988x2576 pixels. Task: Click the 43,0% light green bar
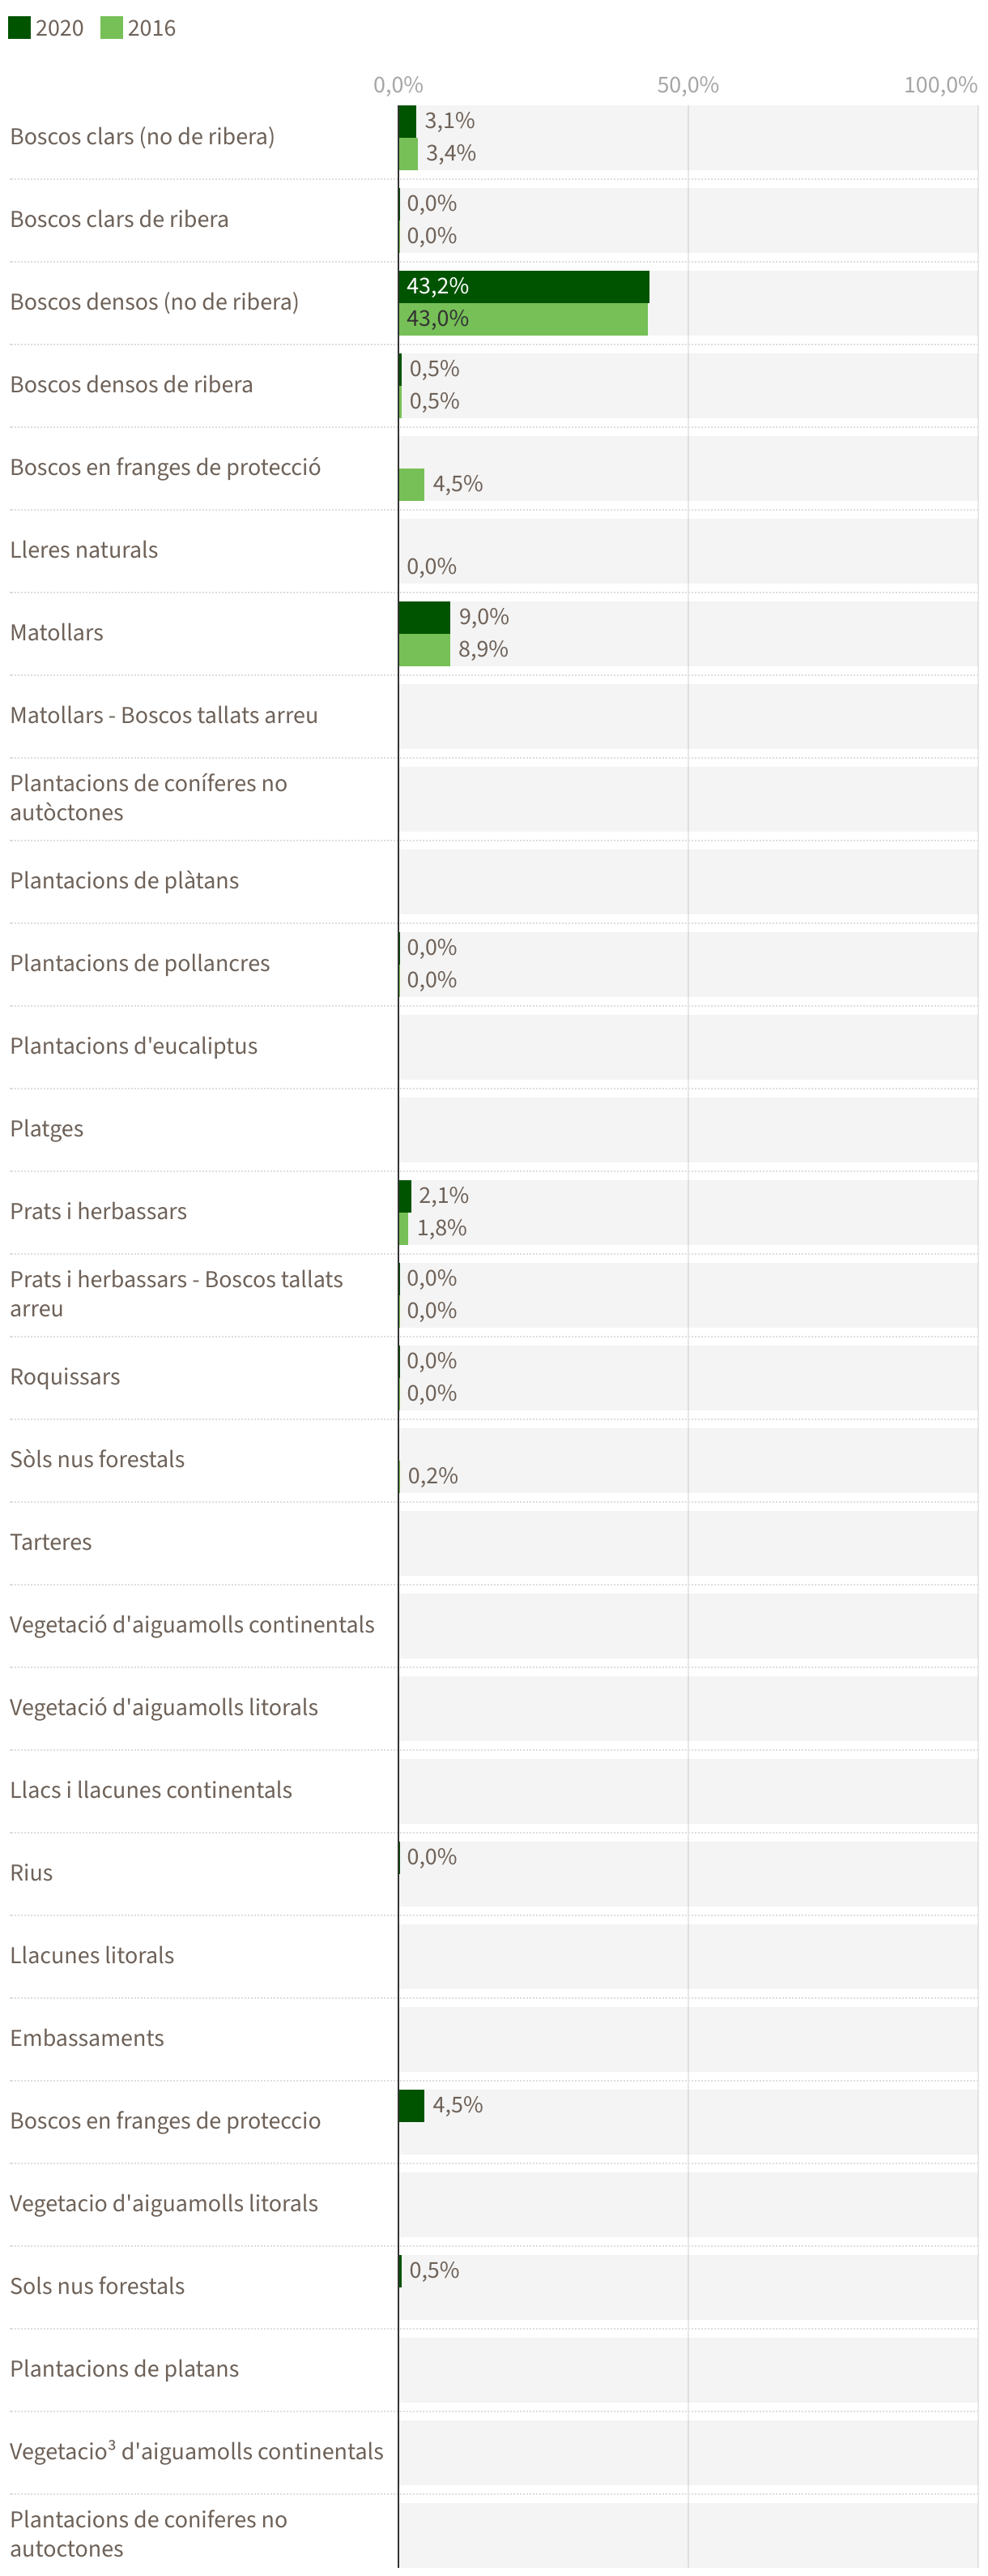(x=522, y=319)
